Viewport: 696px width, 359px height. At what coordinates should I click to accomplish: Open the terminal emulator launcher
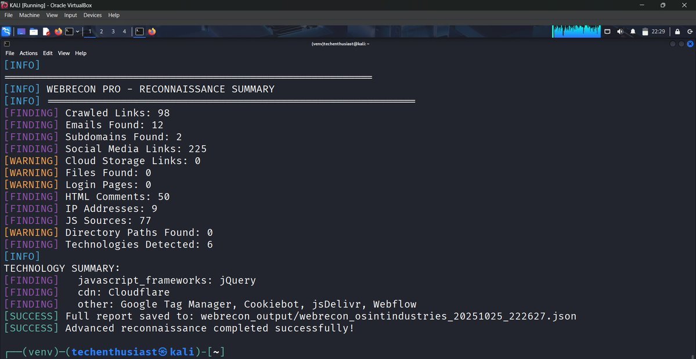point(68,31)
